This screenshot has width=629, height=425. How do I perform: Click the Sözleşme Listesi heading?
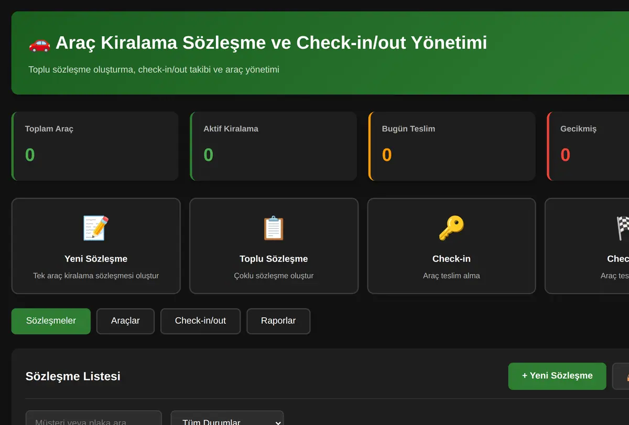tap(73, 376)
